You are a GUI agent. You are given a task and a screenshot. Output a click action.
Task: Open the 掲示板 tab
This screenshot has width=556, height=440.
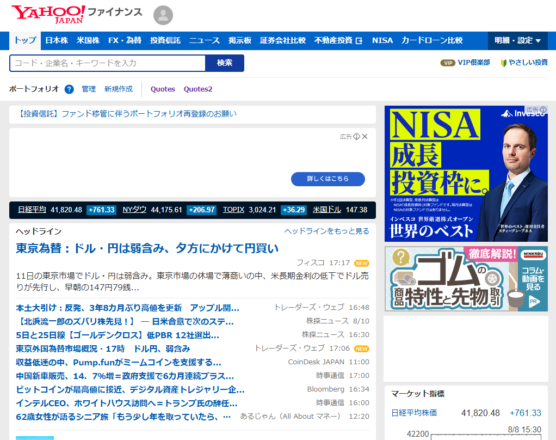point(240,40)
